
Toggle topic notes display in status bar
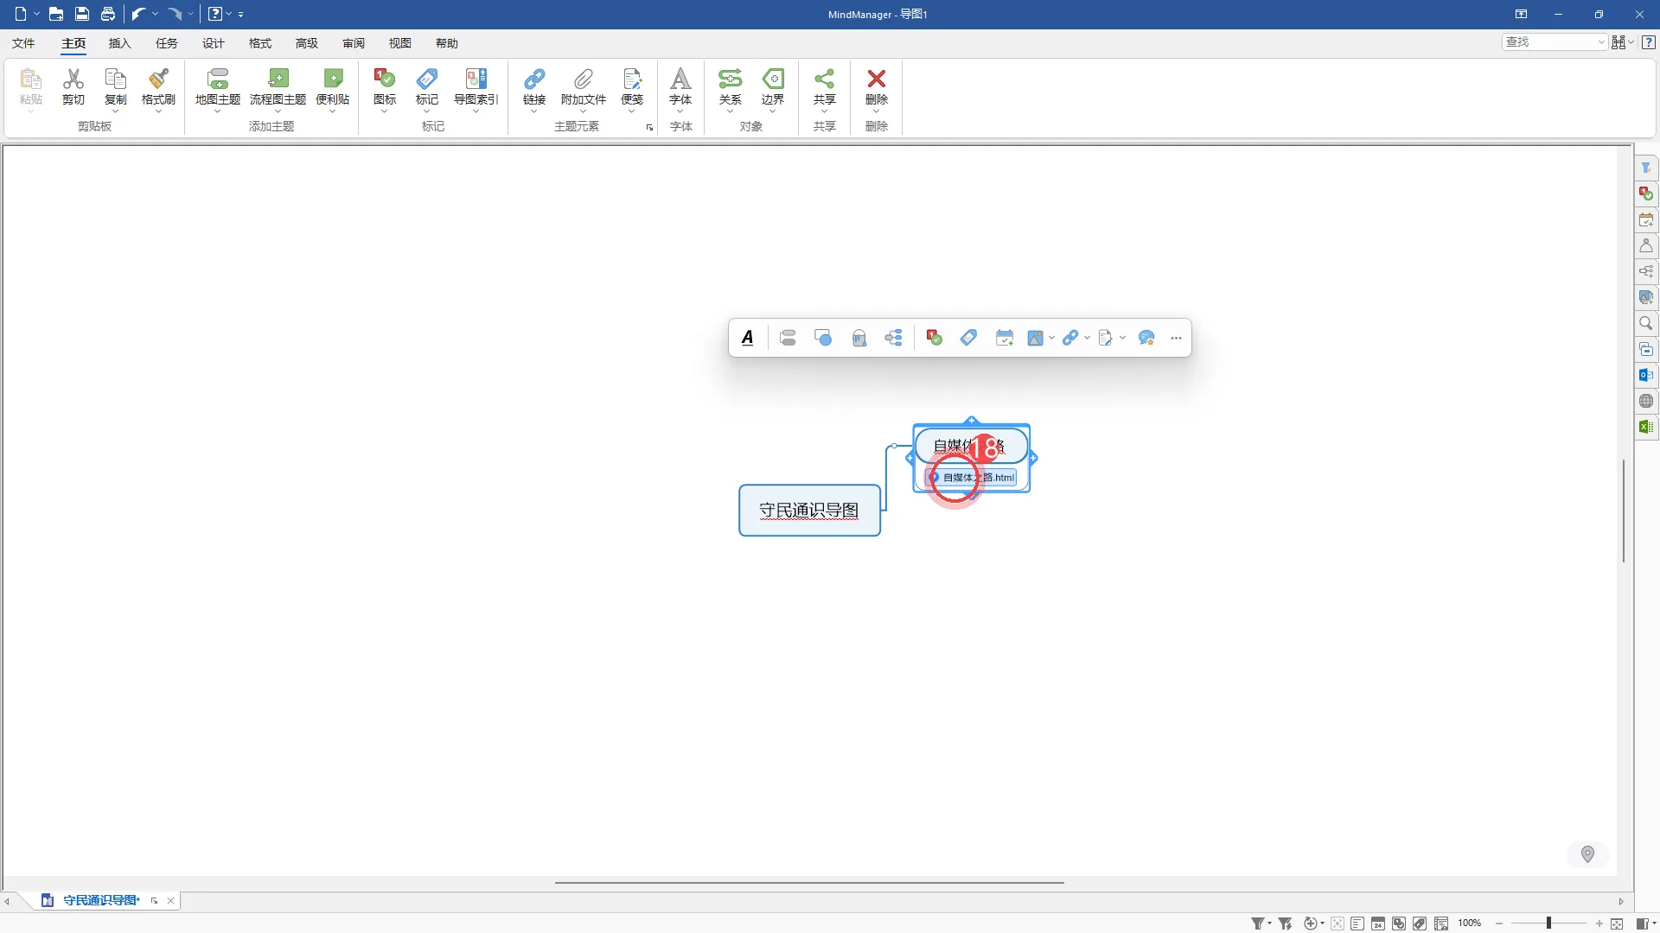[x=1357, y=923]
